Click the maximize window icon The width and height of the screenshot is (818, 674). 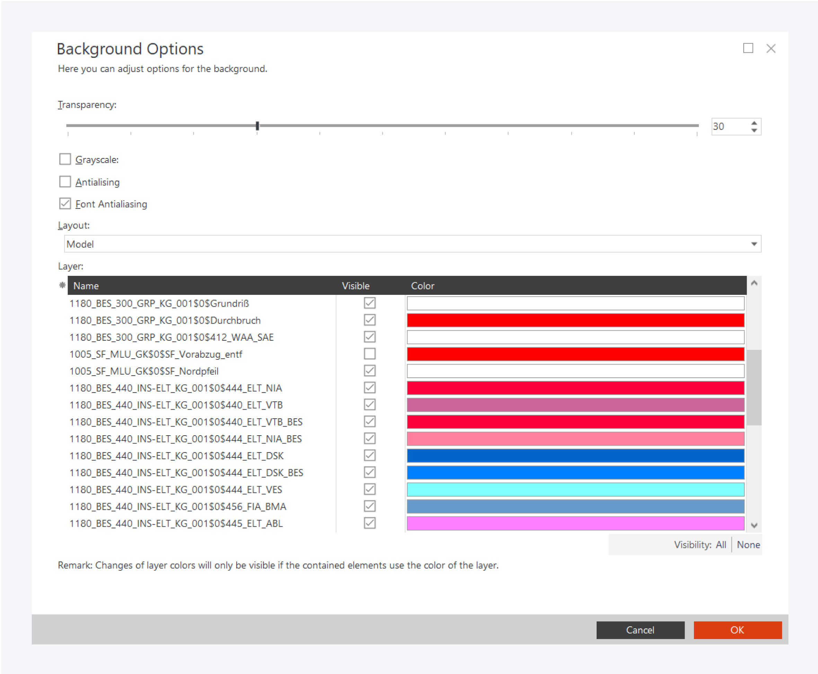point(748,48)
